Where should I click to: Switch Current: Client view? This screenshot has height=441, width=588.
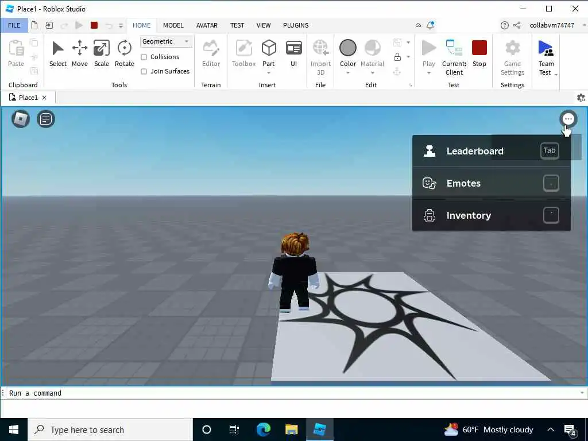454,57
